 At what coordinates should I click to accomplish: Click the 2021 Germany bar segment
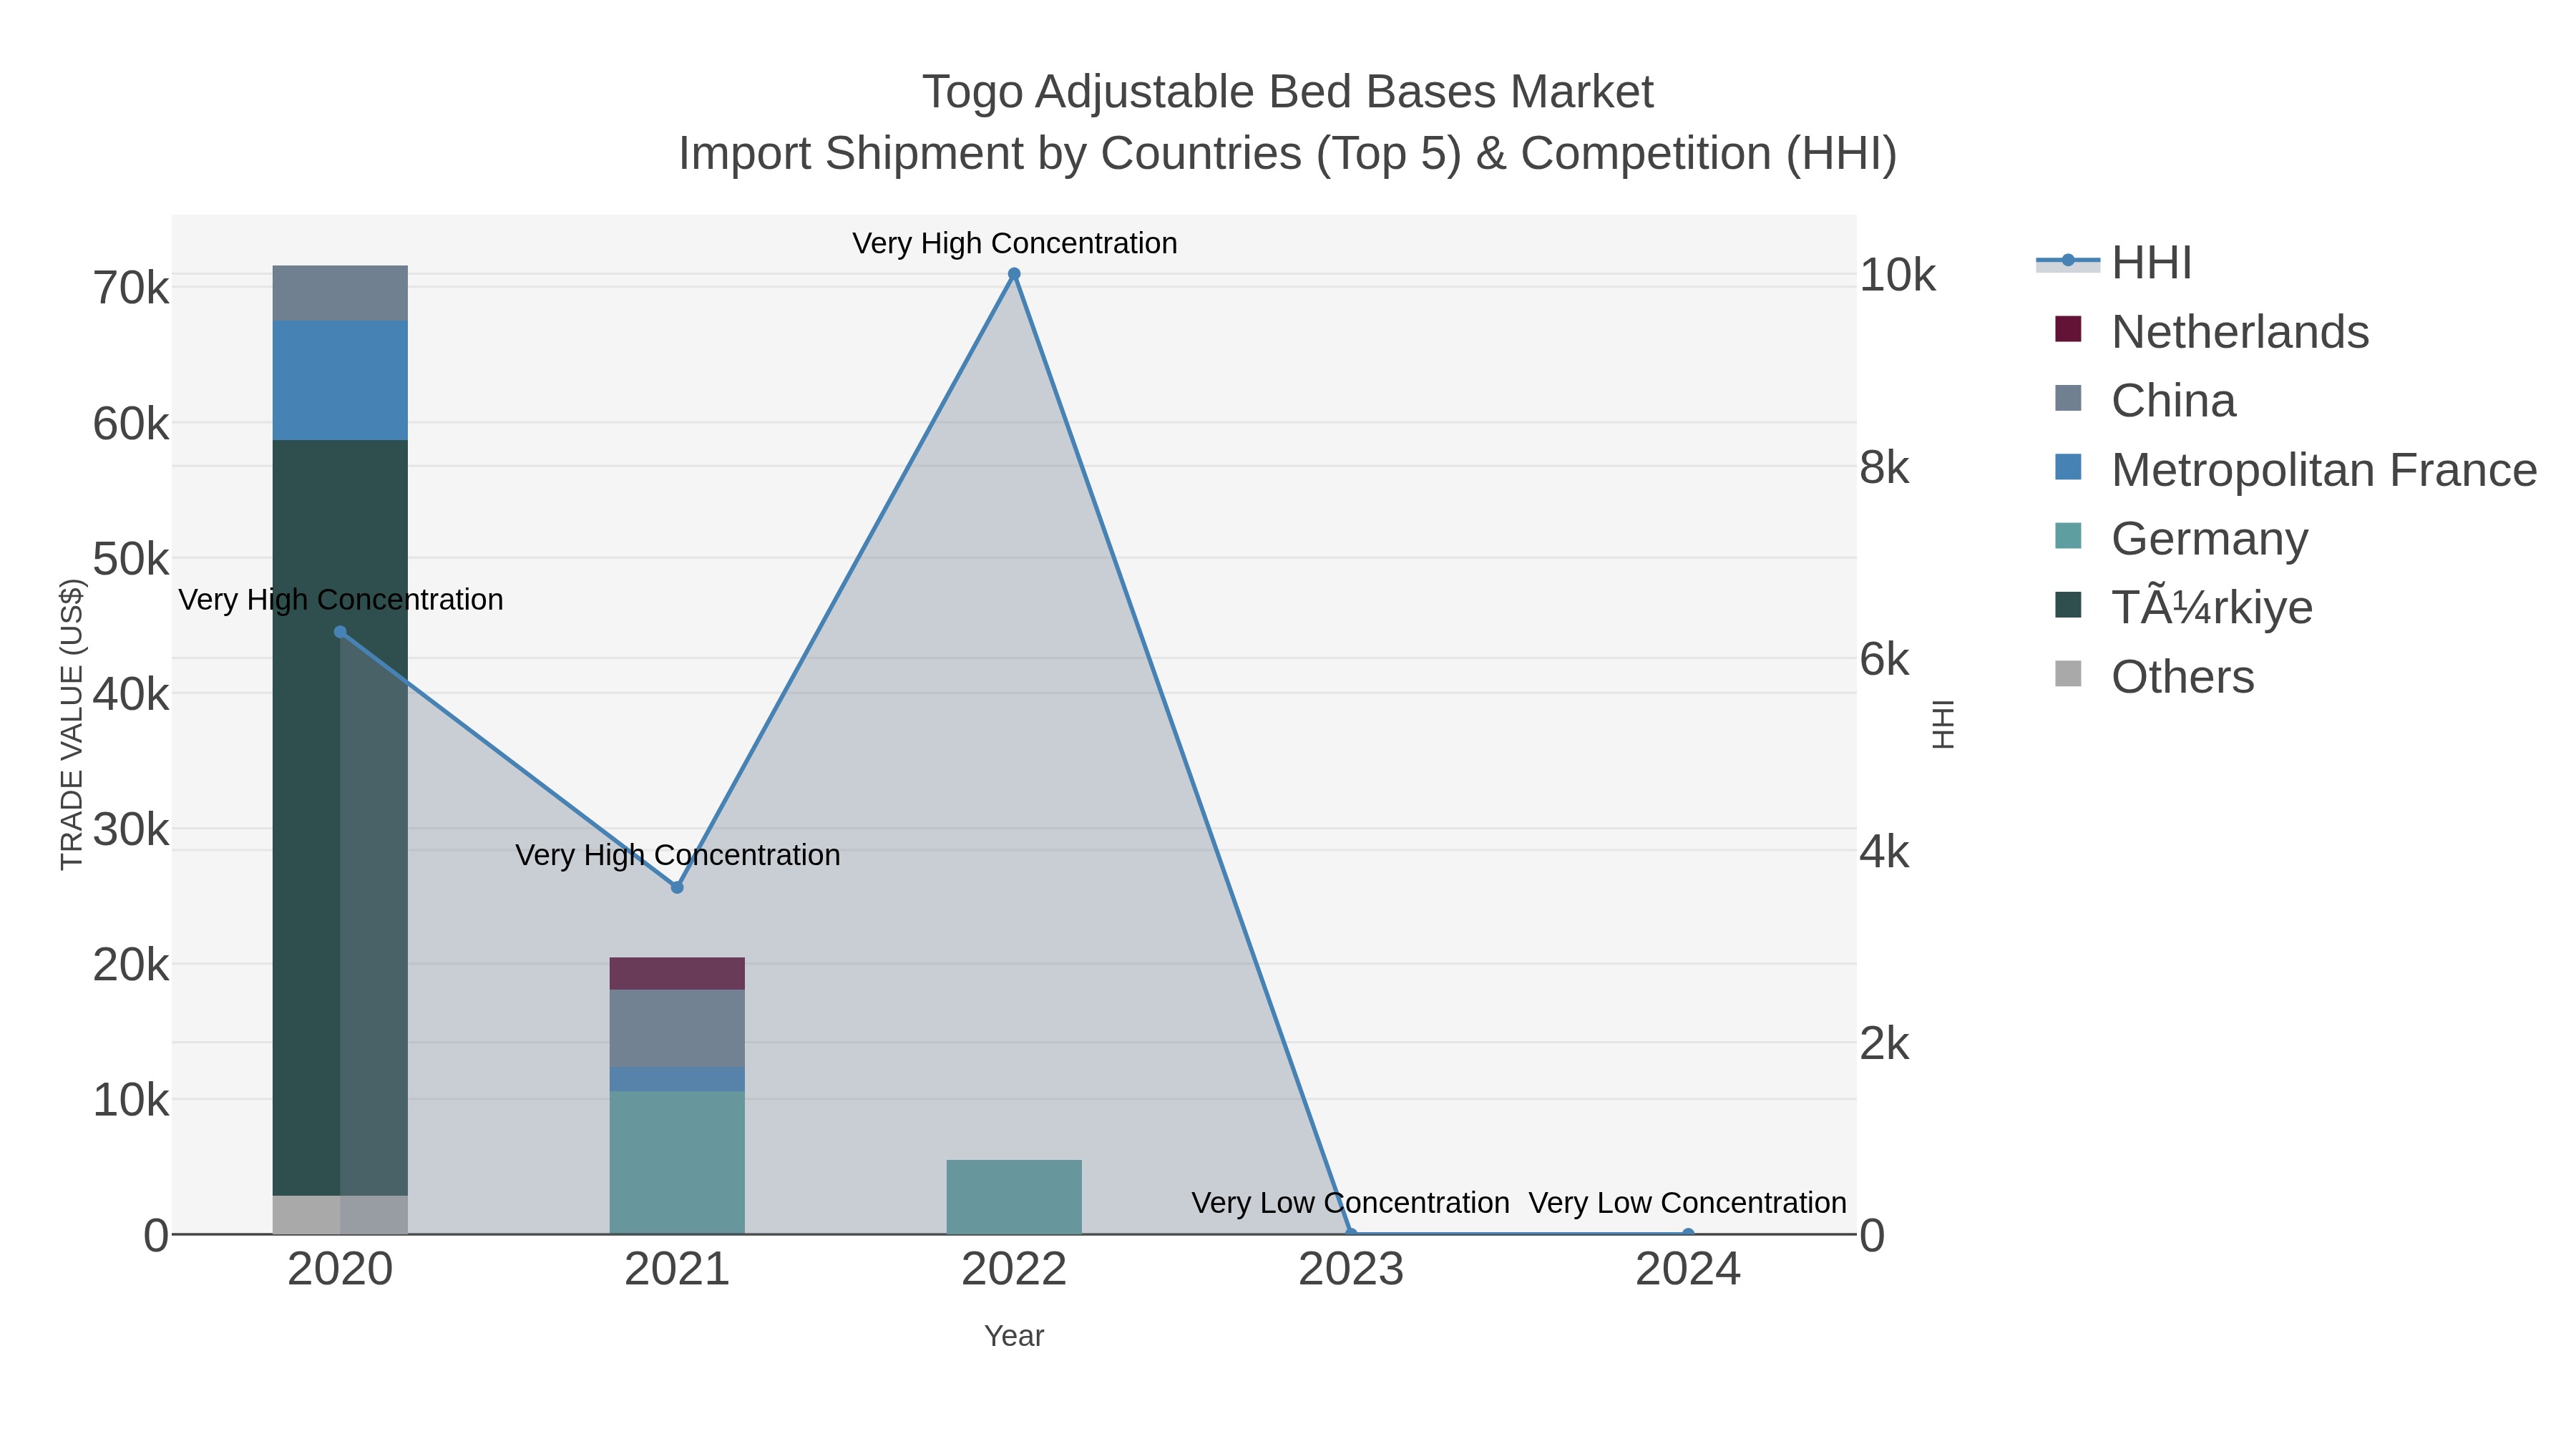click(x=677, y=1163)
